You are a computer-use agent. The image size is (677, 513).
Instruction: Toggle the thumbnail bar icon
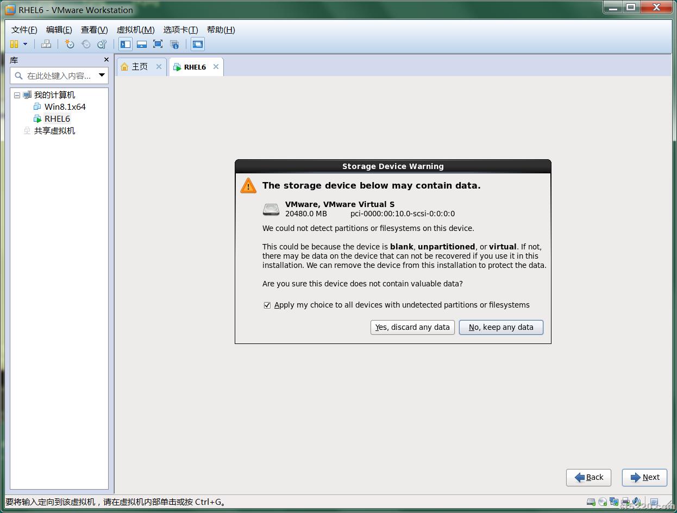click(x=142, y=44)
